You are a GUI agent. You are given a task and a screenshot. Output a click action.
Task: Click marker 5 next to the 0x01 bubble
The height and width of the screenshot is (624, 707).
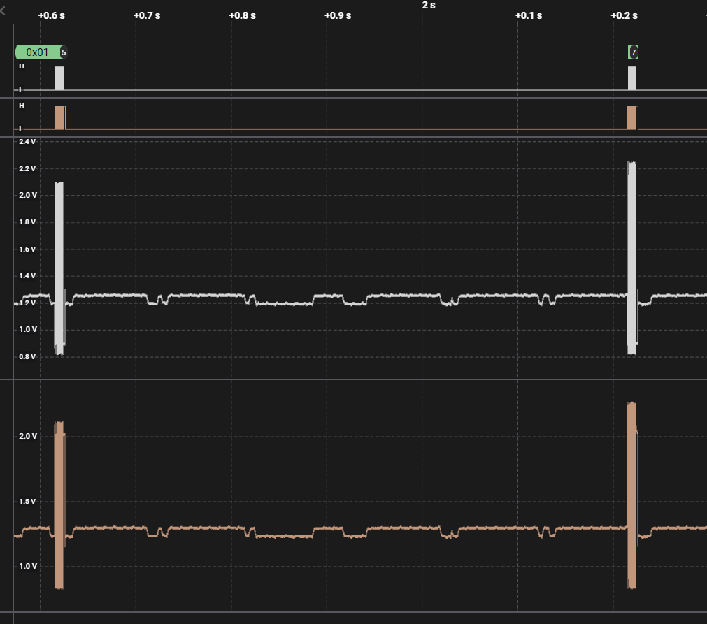coord(64,52)
